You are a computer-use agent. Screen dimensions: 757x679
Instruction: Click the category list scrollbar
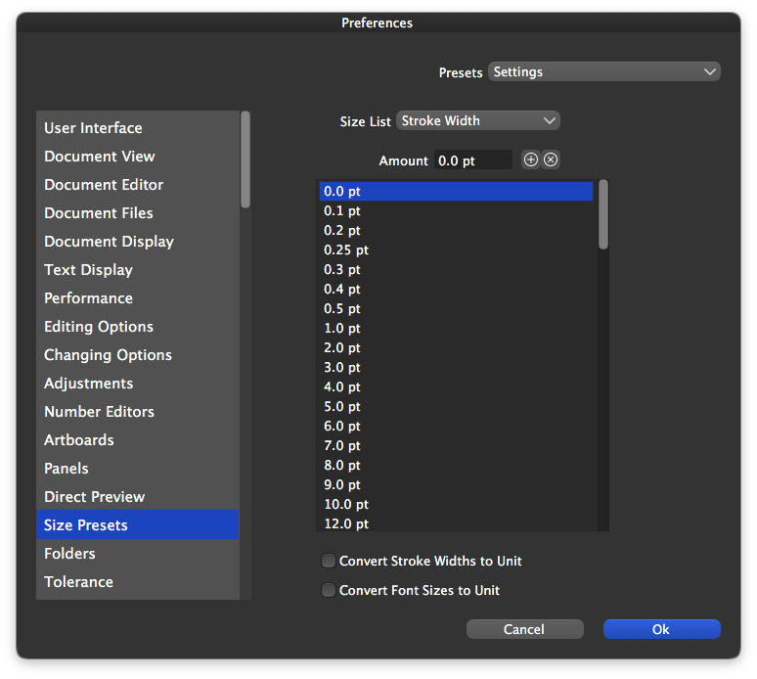tap(245, 159)
